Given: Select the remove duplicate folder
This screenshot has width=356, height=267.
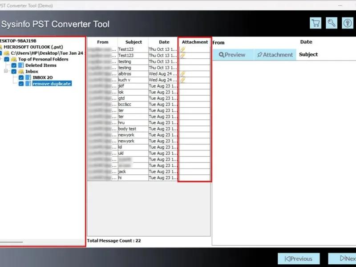Looking at the screenshot, I should [52, 84].
